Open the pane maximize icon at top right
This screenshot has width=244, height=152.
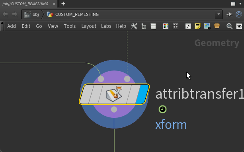[233, 4]
